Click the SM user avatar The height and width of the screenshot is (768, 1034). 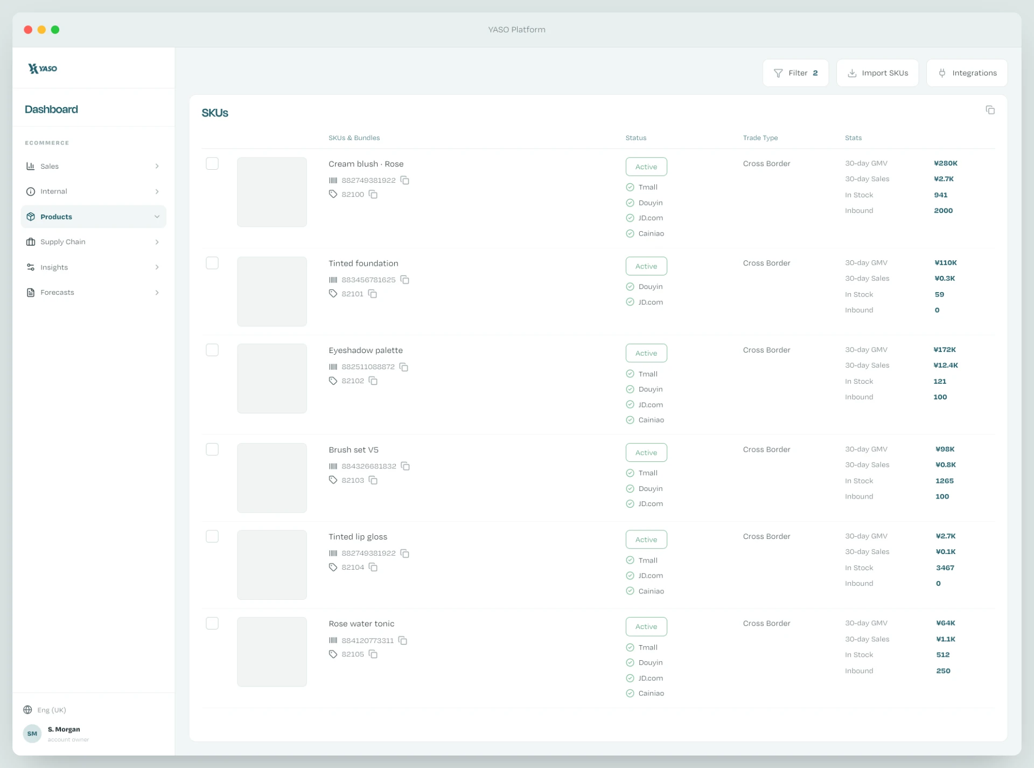coord(32,734)
